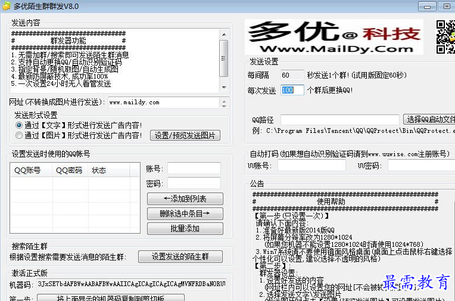Screen dimensions: 455x301
Task: Click the text line 5.一次设置24小时无人看管发送
Action: (x=61, y=84)
